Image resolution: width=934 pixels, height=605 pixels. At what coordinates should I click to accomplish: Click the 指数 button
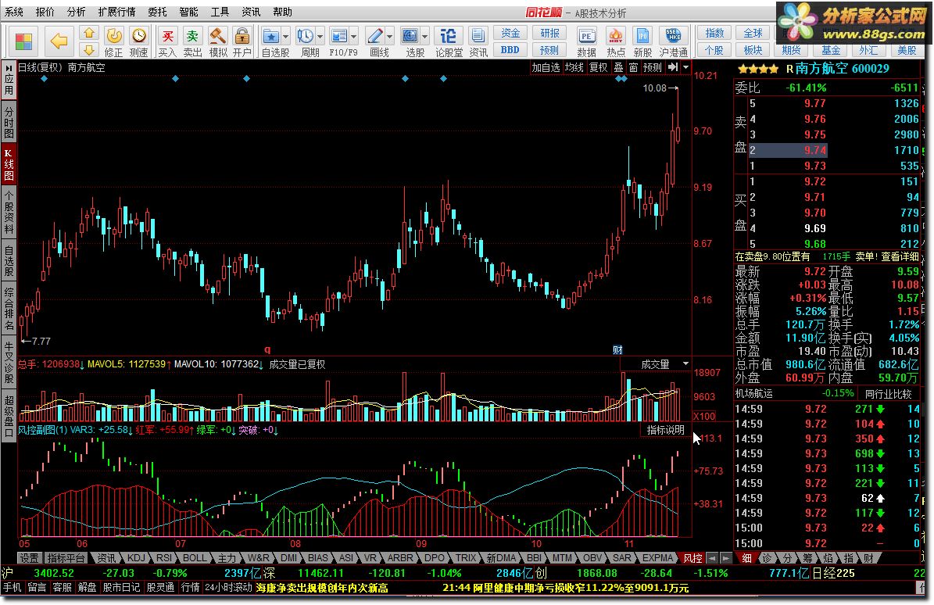[714, 34]
